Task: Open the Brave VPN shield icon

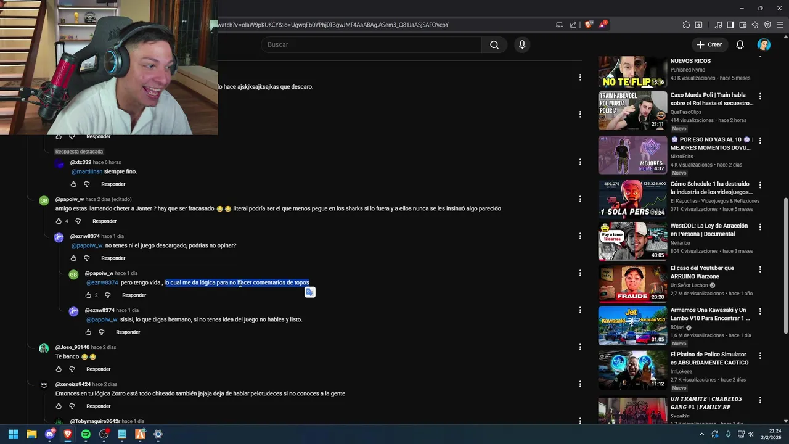Action: (767, 25)
